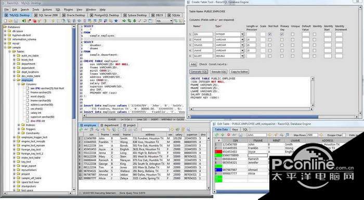Image resolution: width=364 pixels, height=200 pixels.
Task: Check Unique checkbox for SSN column
Action: [292, 34]
